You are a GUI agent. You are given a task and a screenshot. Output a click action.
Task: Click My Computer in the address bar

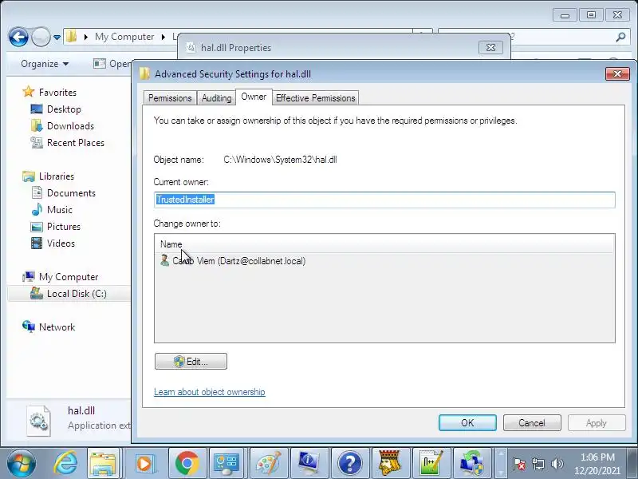click(x=124, y=37)
